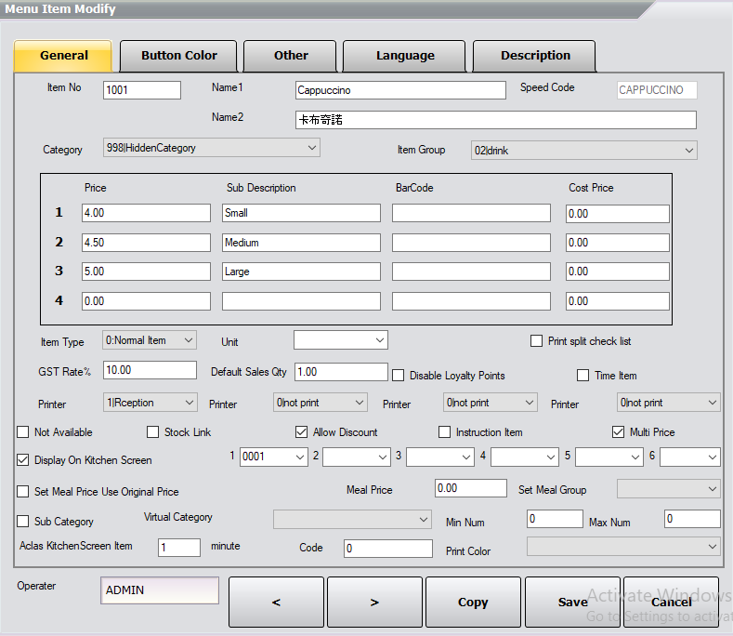Edit price 2 field showing 4.50

(146, 243)
